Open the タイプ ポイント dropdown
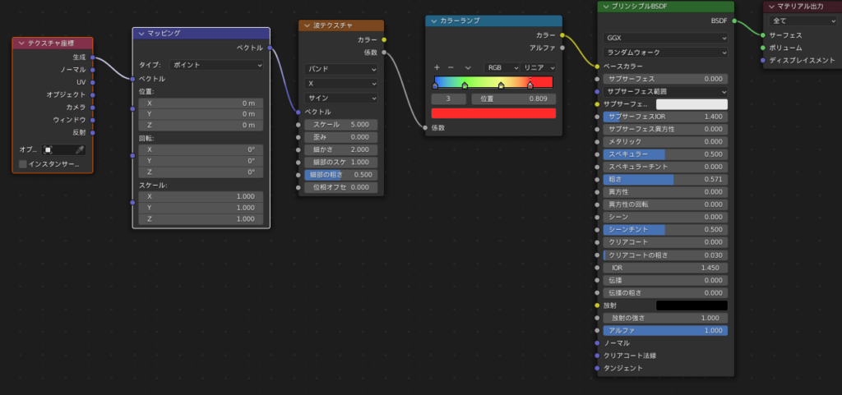This screenshot has width=842, height=395. coord(216,64)
